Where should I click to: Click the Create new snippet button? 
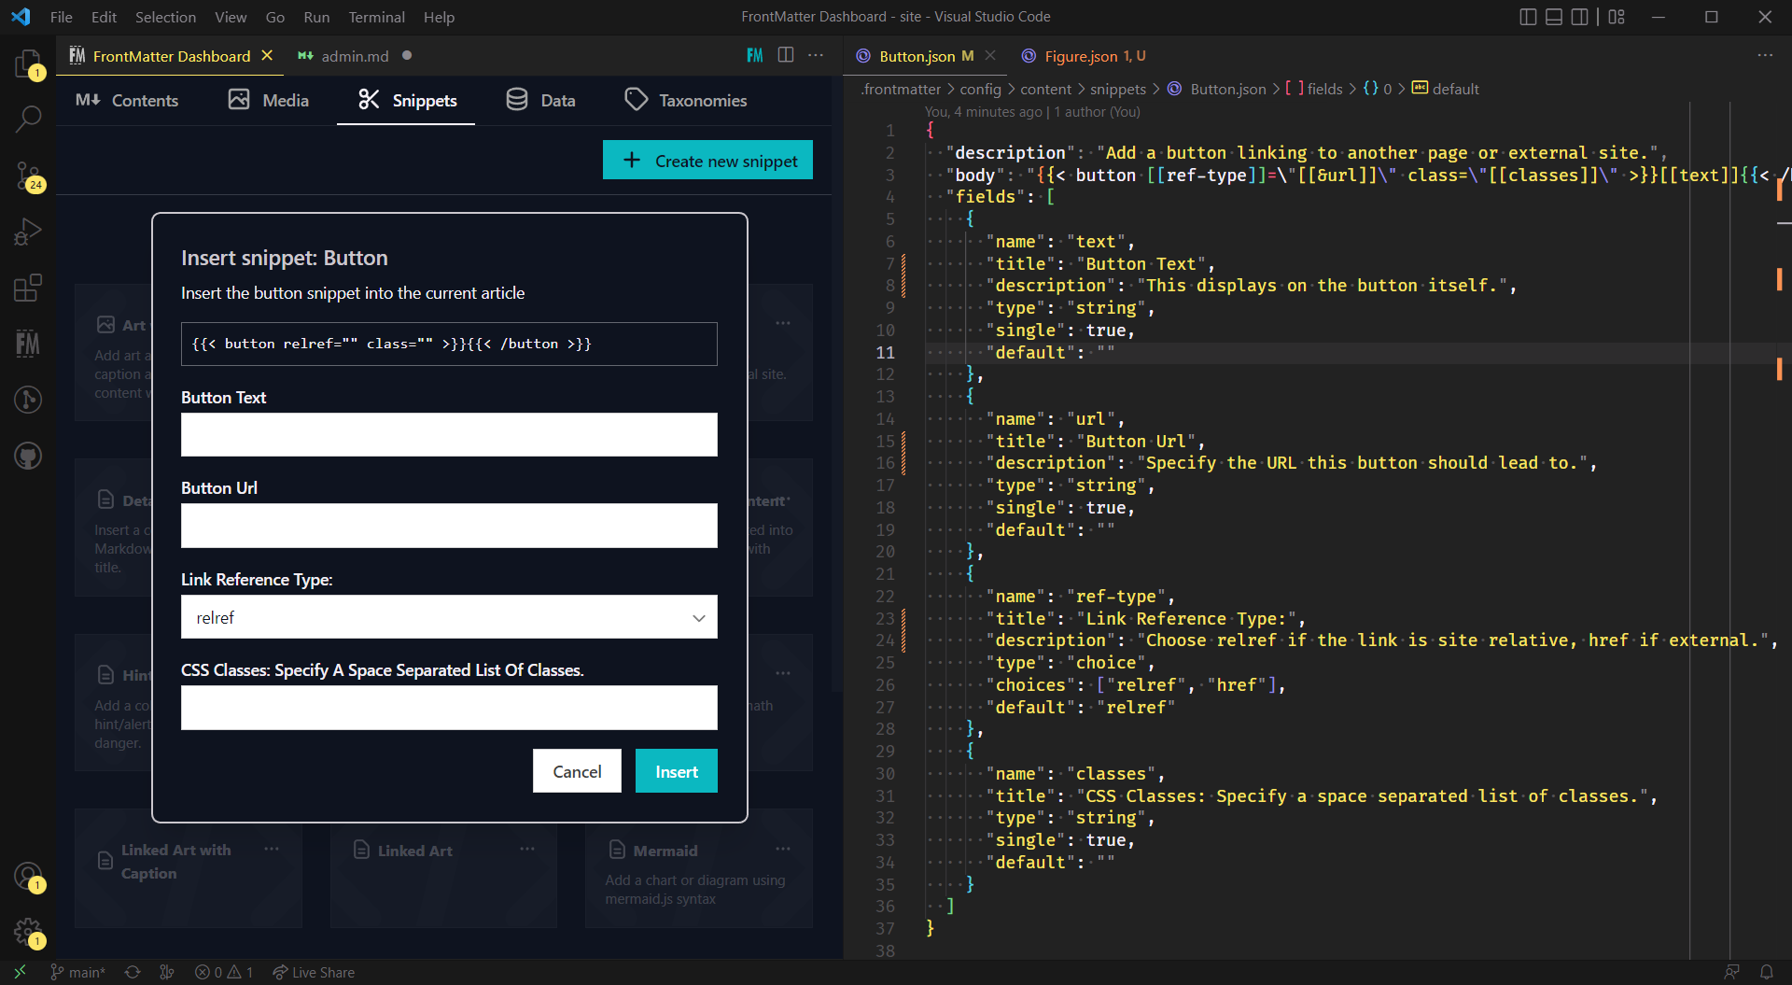tap(707, 160)
